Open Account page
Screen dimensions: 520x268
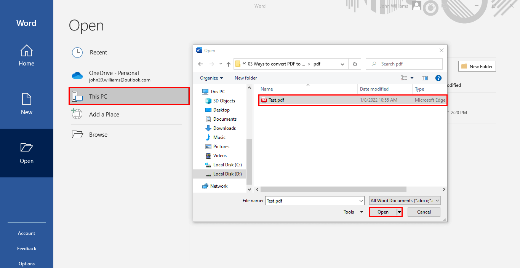click(26, 233)
